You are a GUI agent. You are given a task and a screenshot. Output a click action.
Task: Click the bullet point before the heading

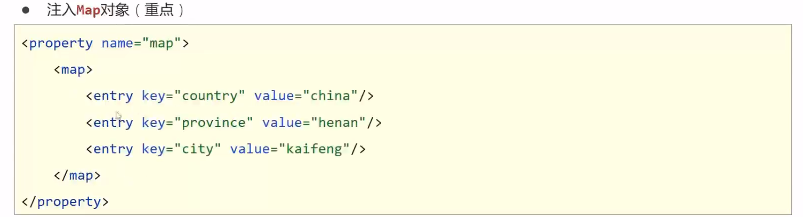pos(25,11)
